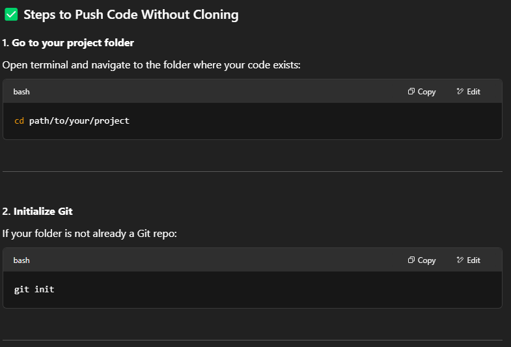Click the copy icon above the cd command

click(x=411, y=92)
